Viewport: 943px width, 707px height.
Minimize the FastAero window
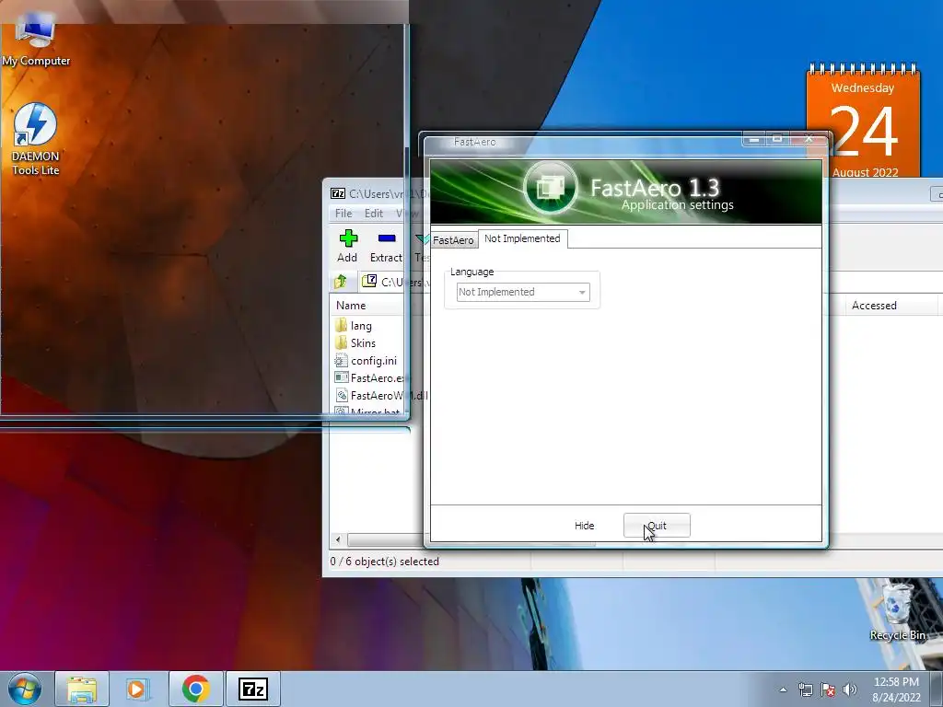pyautogui.click(x=754, y=140)
